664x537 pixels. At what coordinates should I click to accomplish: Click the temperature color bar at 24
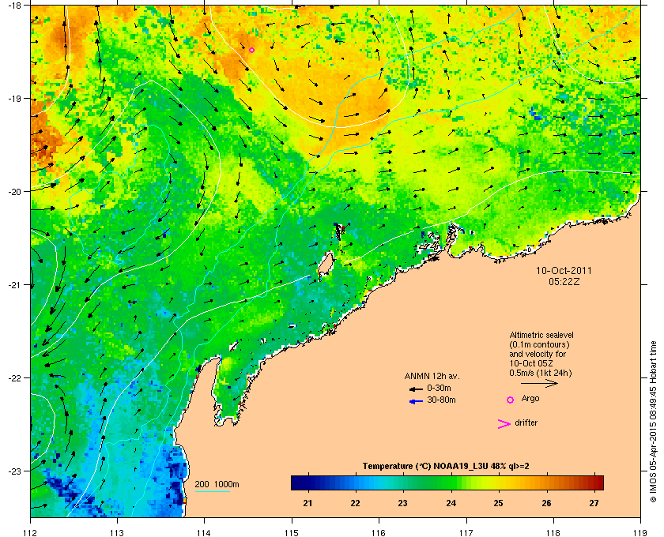click(451, 483)
